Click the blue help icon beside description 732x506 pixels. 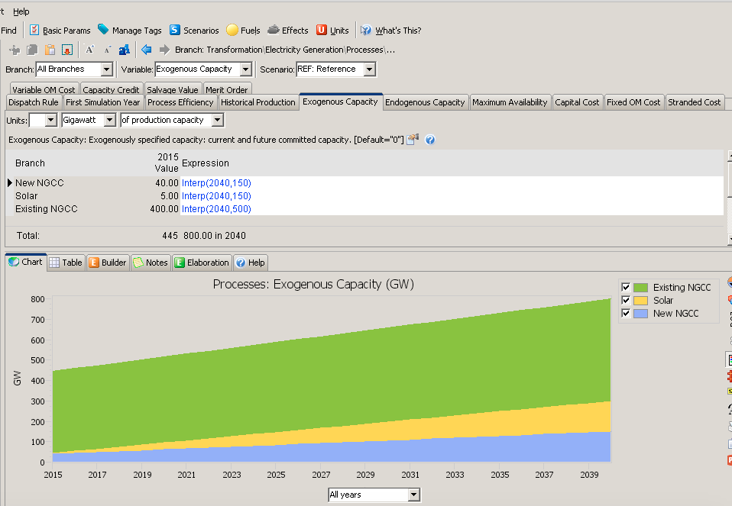[x=430, y=140]
